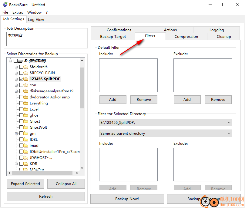Viewport: 245px width, 208px height.
Task: Click the directory tree horizontal scrollbar thumb
Action: 42,173
